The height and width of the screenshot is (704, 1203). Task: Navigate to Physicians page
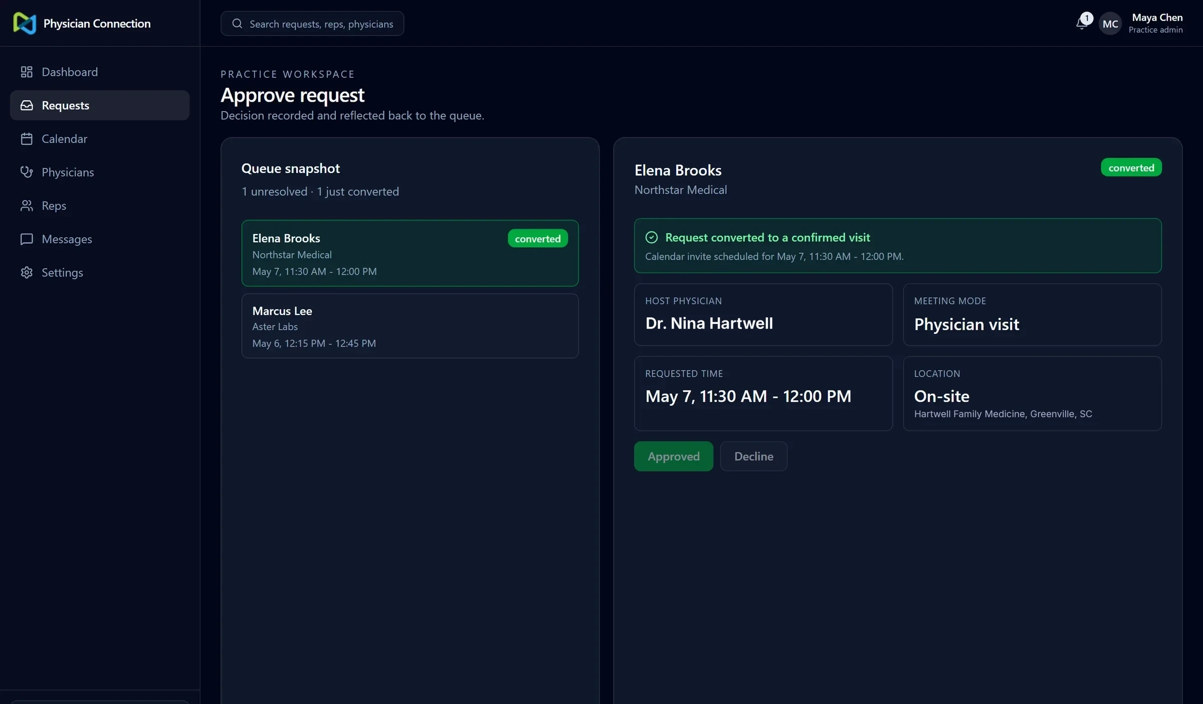click(x=100, y=172)
